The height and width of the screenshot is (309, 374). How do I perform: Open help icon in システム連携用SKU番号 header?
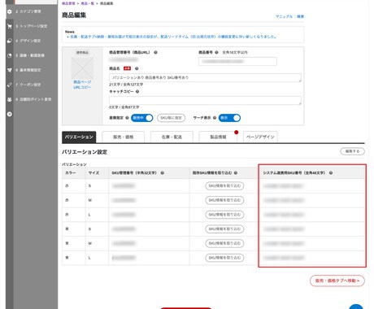pyautogui.click(x=331, y=173)
